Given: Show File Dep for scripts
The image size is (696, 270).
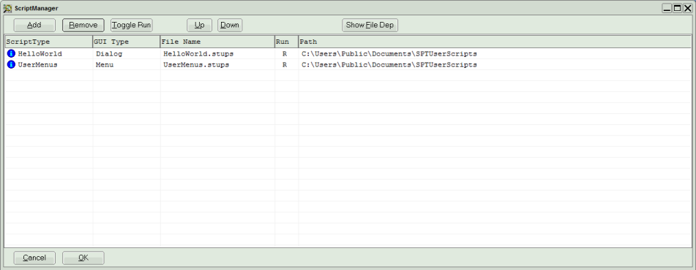Looking at the screenshot, I should (x=370, y=26).
